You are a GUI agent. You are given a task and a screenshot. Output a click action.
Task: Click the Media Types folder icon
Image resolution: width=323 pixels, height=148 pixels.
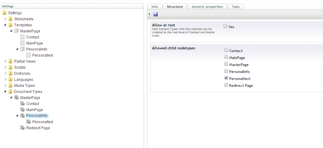coord(11,86)
